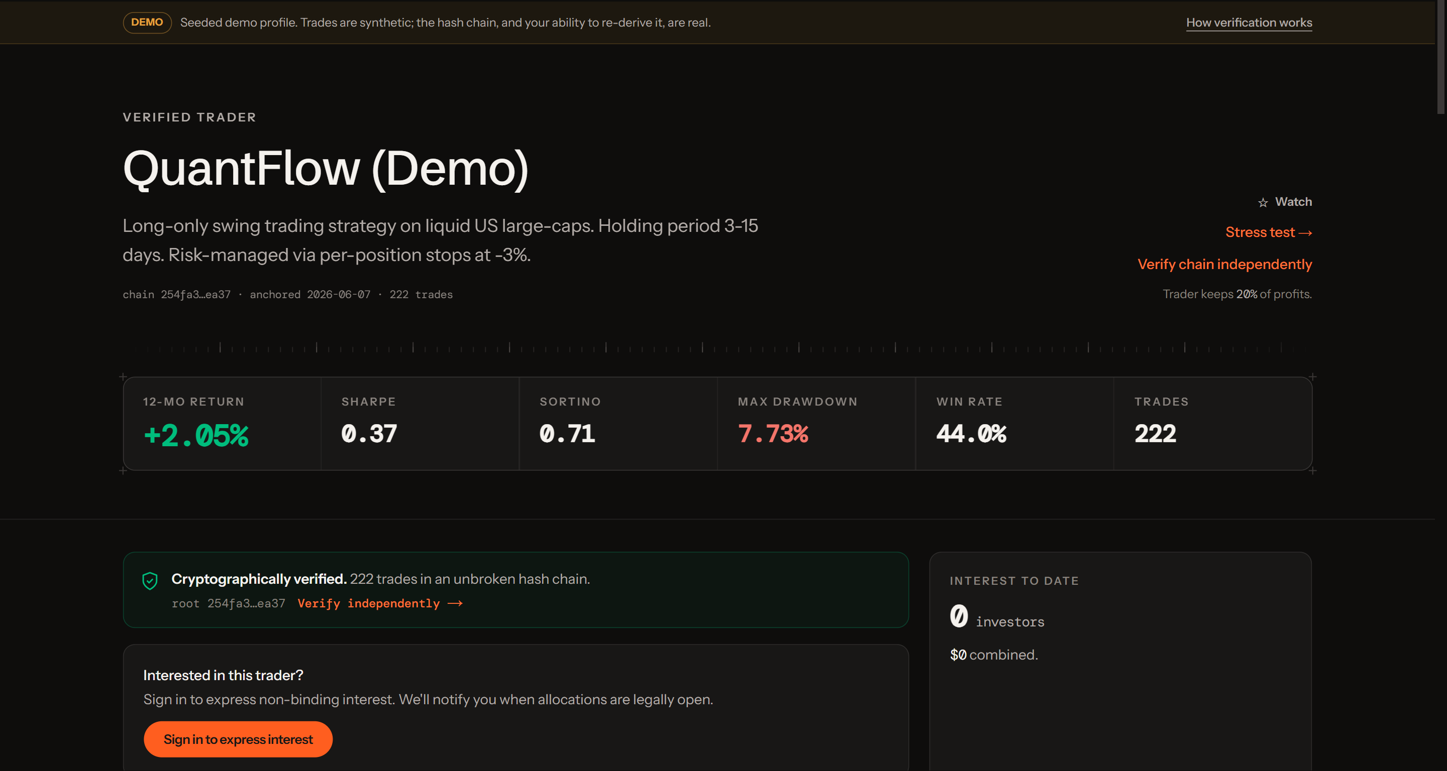1447x771 pixels.
Task: Click the green verified shield icon
Action: click(x=150, y=581)
